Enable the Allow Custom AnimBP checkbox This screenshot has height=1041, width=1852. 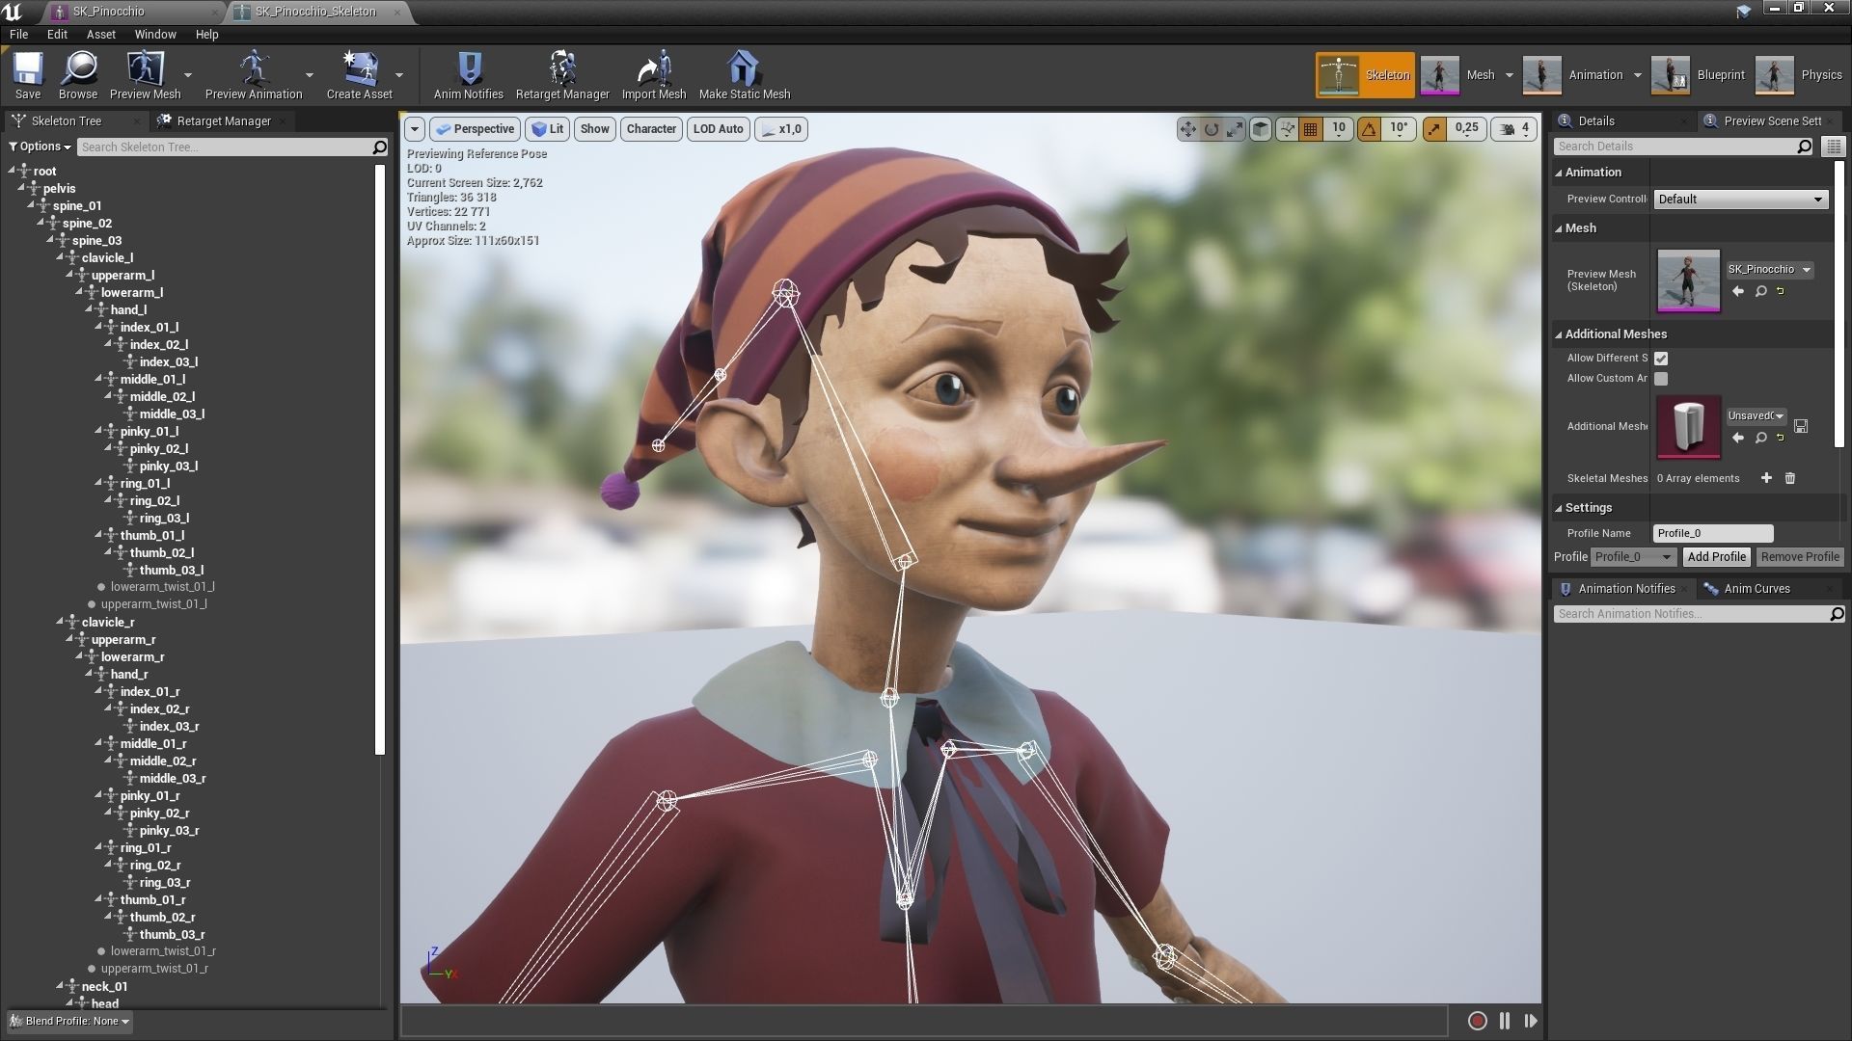(x=1661, y=379)
